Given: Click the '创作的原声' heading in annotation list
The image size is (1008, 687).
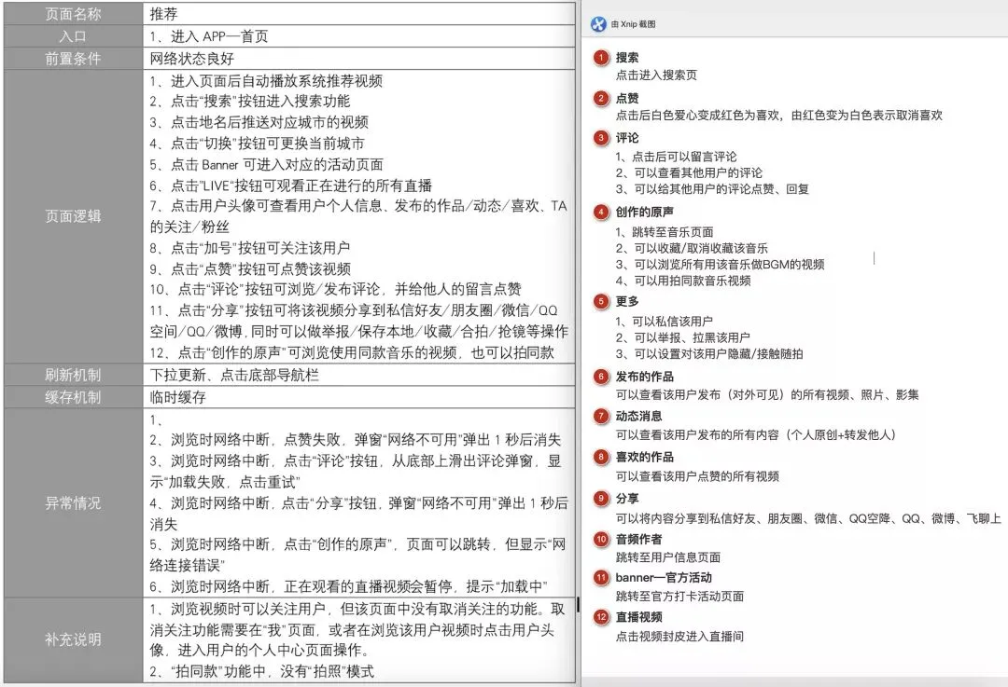Looking at the screenshot, I should [645, 212].
